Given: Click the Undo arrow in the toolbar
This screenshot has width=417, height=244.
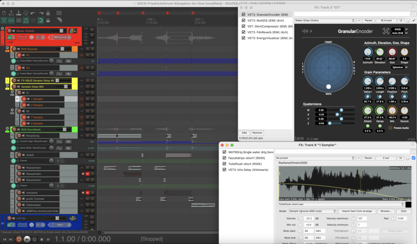Looking at the screenshot, I should pos(33,13).
